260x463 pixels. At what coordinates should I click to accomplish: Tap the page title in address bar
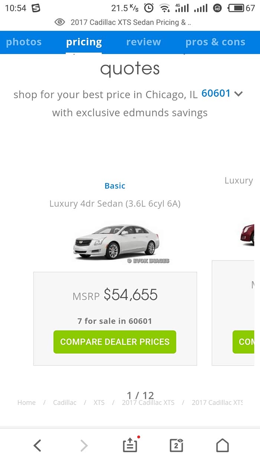pyautogui.click(x=130, y=22)
